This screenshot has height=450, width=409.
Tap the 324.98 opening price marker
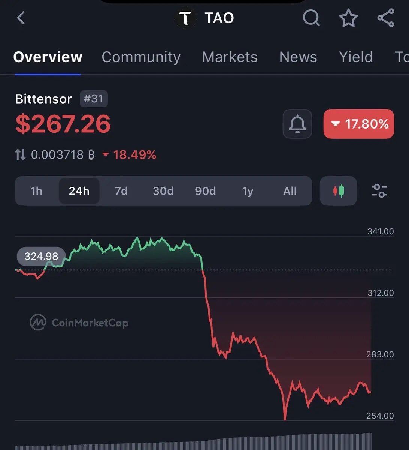41,256
